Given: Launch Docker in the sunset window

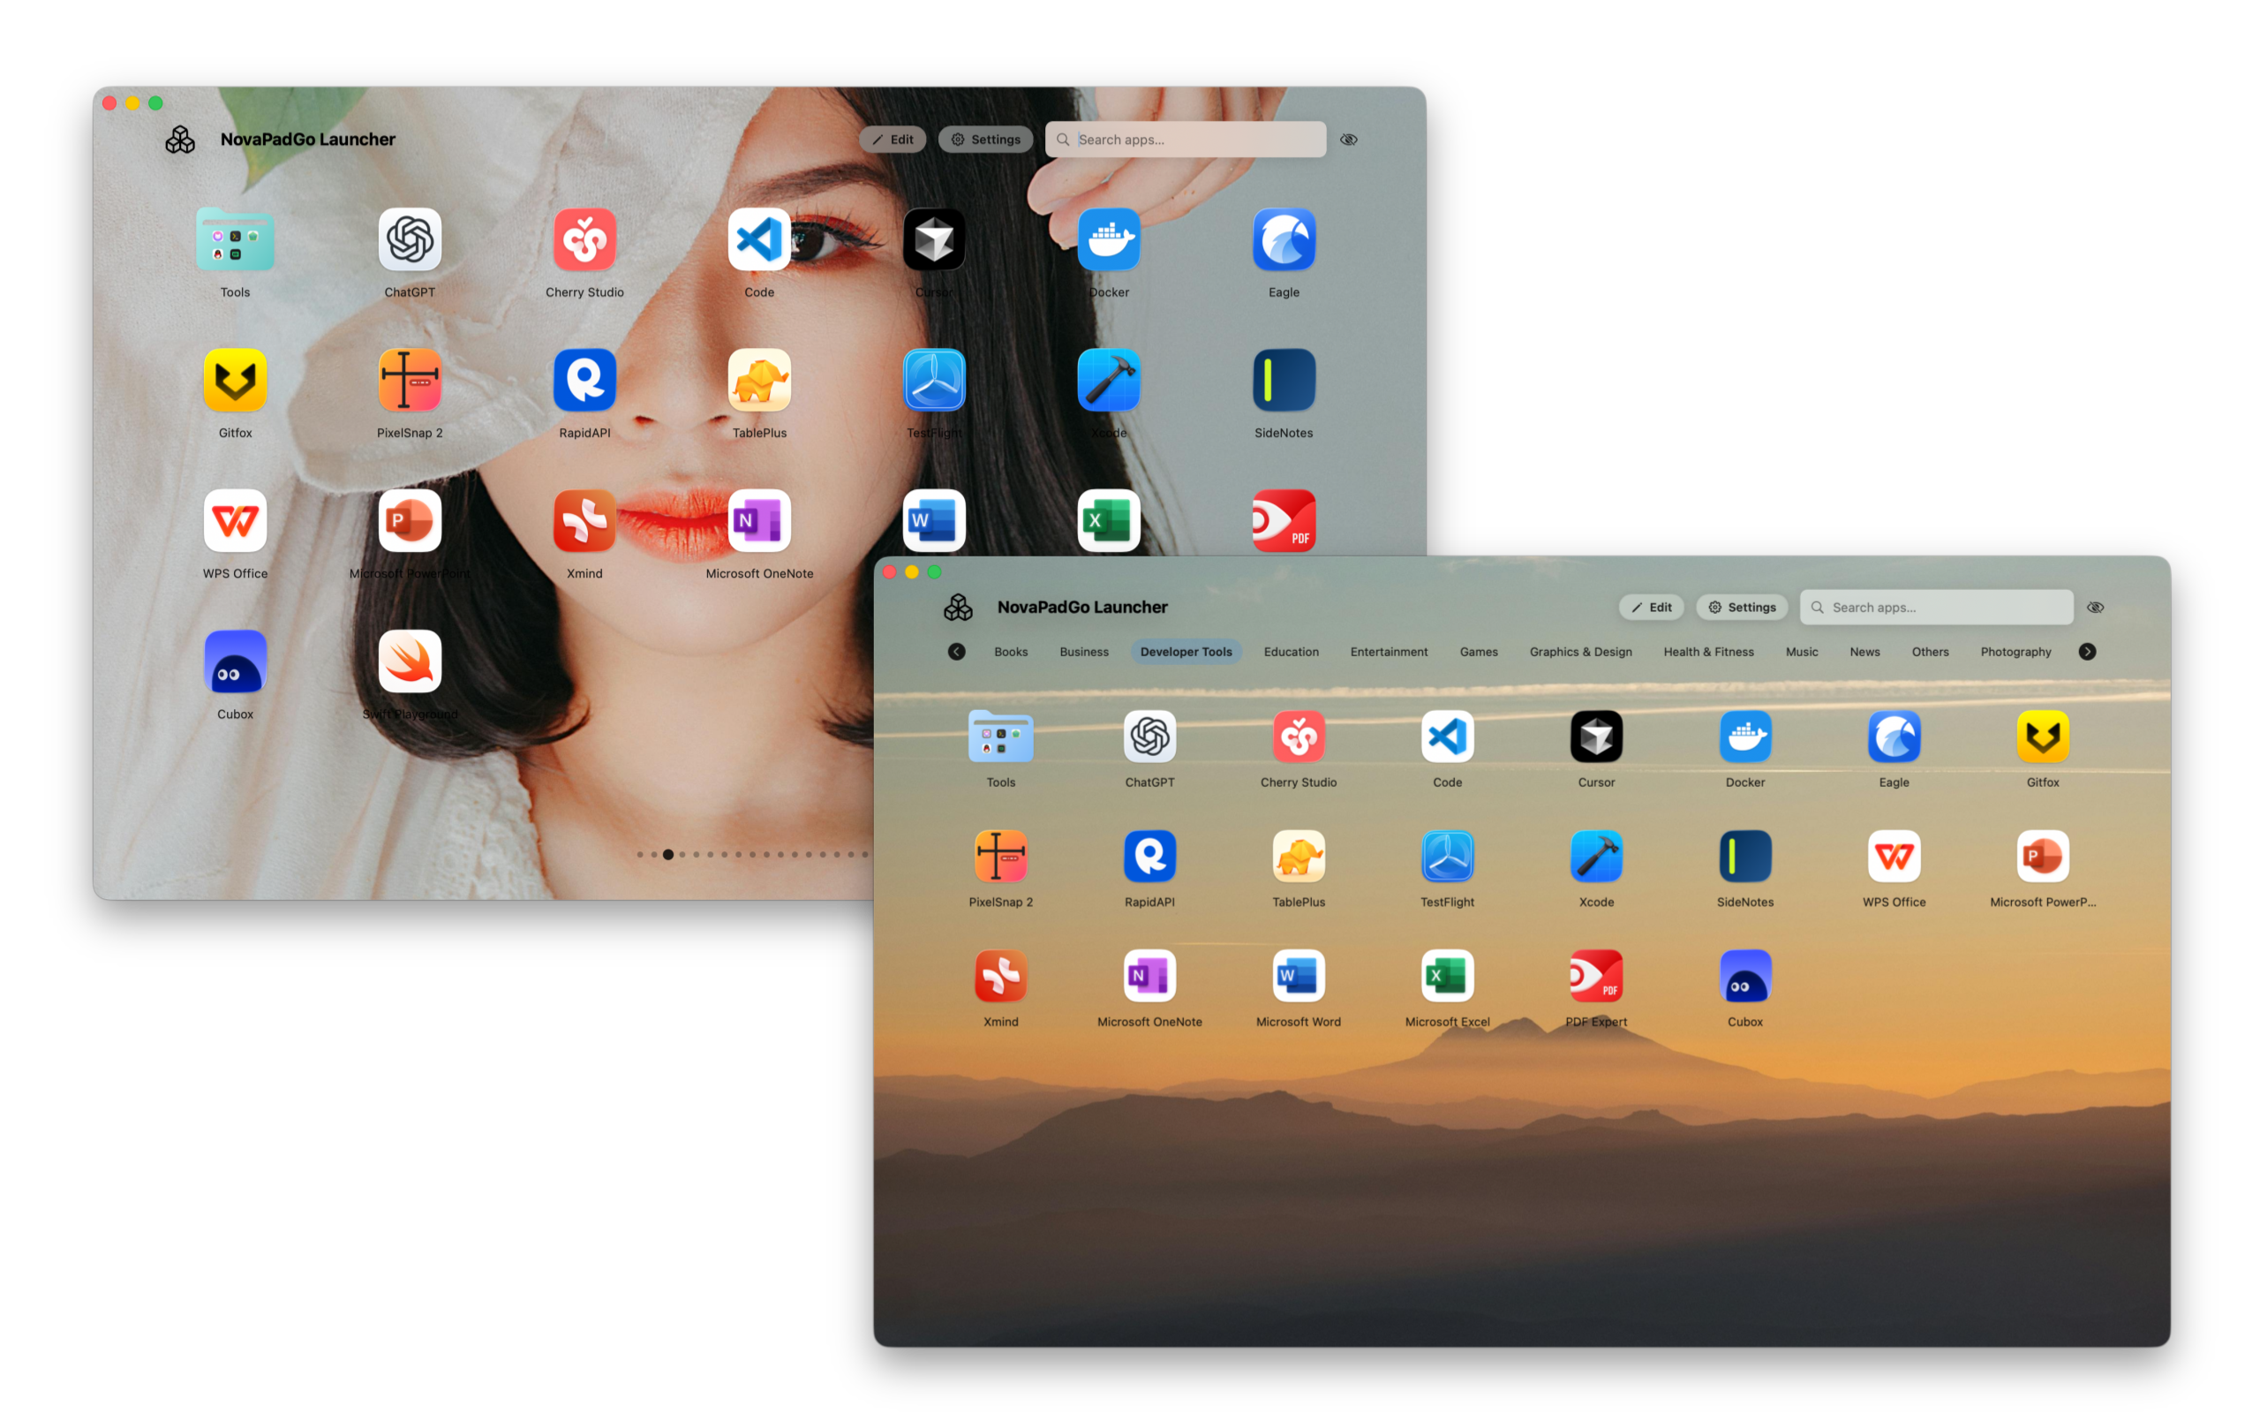Looking at the screenshot, I should point(1744,737).
